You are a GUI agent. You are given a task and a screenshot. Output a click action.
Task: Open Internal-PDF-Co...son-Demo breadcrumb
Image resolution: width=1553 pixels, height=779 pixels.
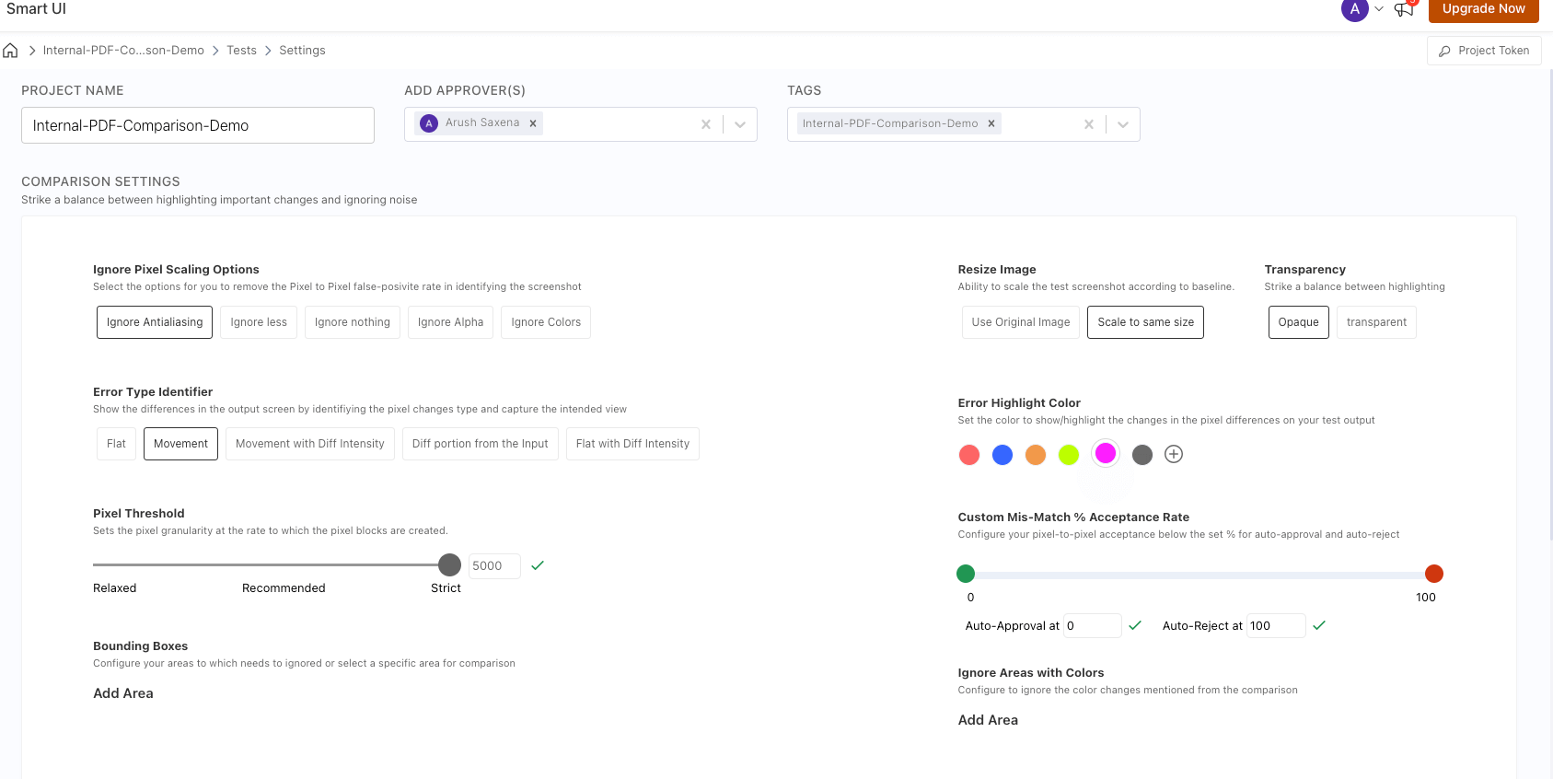tap(123, 51)
